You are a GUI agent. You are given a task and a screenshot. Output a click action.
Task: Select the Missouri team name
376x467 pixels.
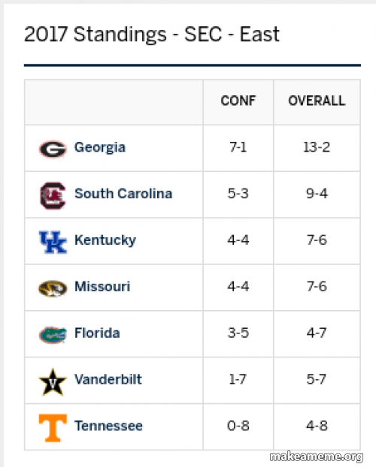[102, 287]
